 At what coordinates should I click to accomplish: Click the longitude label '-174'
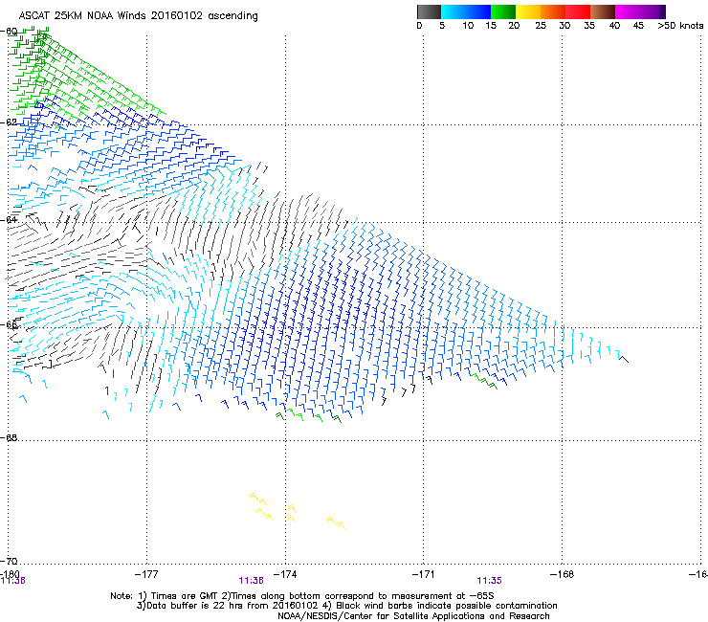(285, 574)
